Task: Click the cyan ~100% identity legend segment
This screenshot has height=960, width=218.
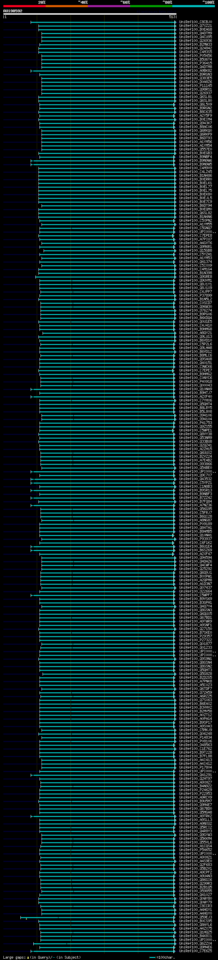Action: point(193,6)
